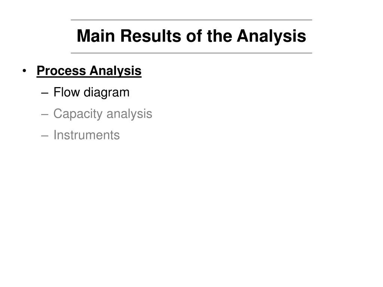Select the underlined 'Process Analysis' heading
383x287 pixels.
click(89, 71)
